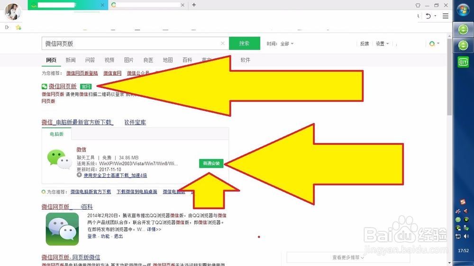
Task: Open suggested 微信电脑版官方下载 link
Action: click(91, 192)
